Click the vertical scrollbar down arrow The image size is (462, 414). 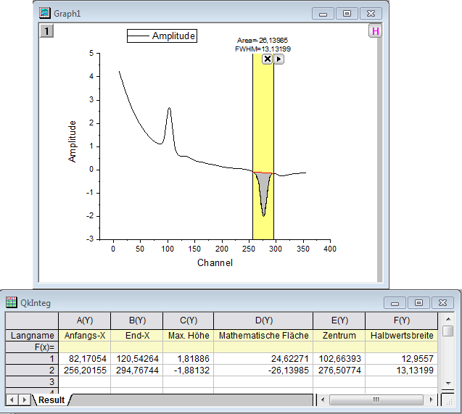click(448, 383)
